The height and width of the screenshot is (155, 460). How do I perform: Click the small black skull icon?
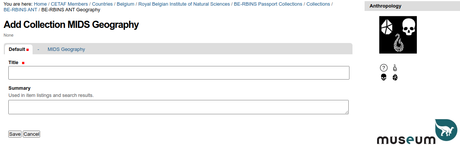click(384, 77)
